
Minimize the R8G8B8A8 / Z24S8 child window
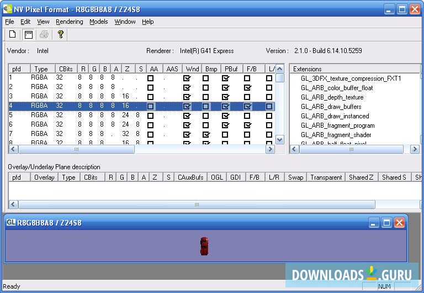[x=374, y=223]
